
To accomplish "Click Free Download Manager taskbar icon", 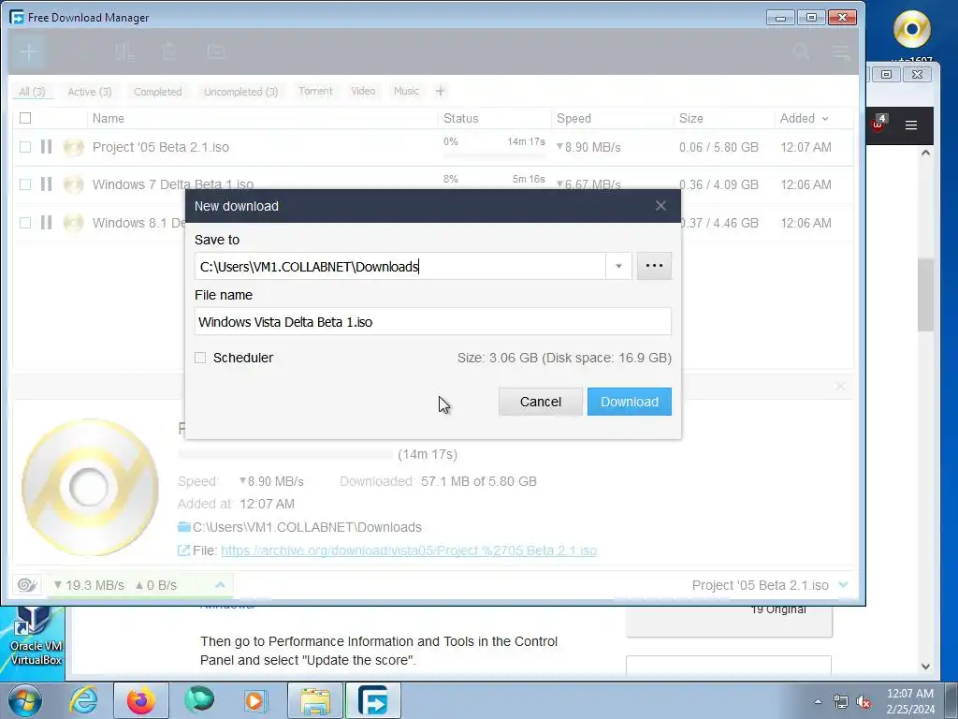I will pos(372,700).
